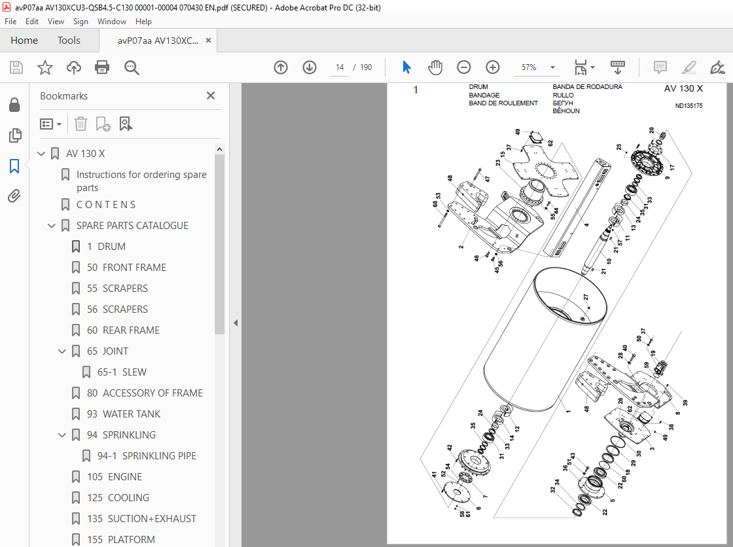Go to CONTENS bookmark
The width and height of the screenshot is (733, 547).
tap(106, 205)
